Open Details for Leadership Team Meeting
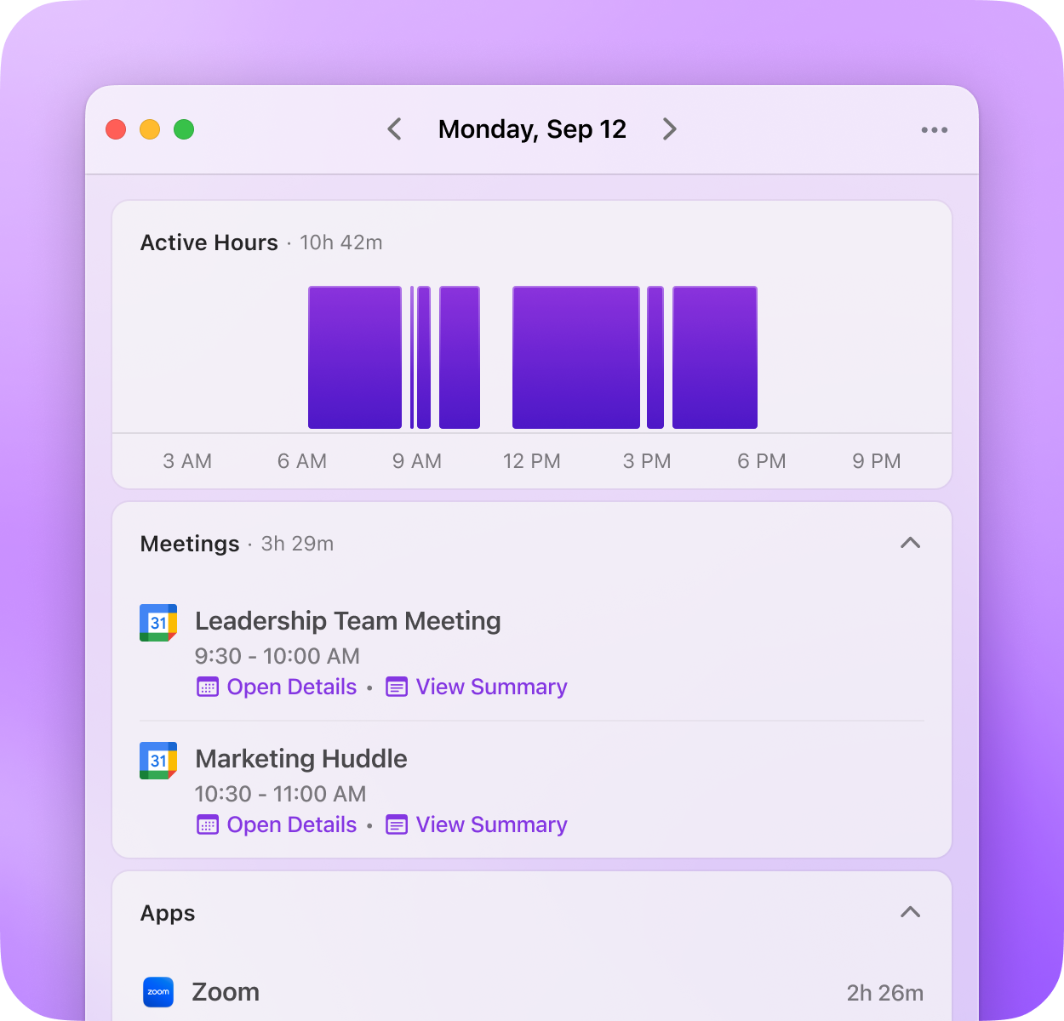Viewport: 1064px width, 1021px height. (292, 687)
